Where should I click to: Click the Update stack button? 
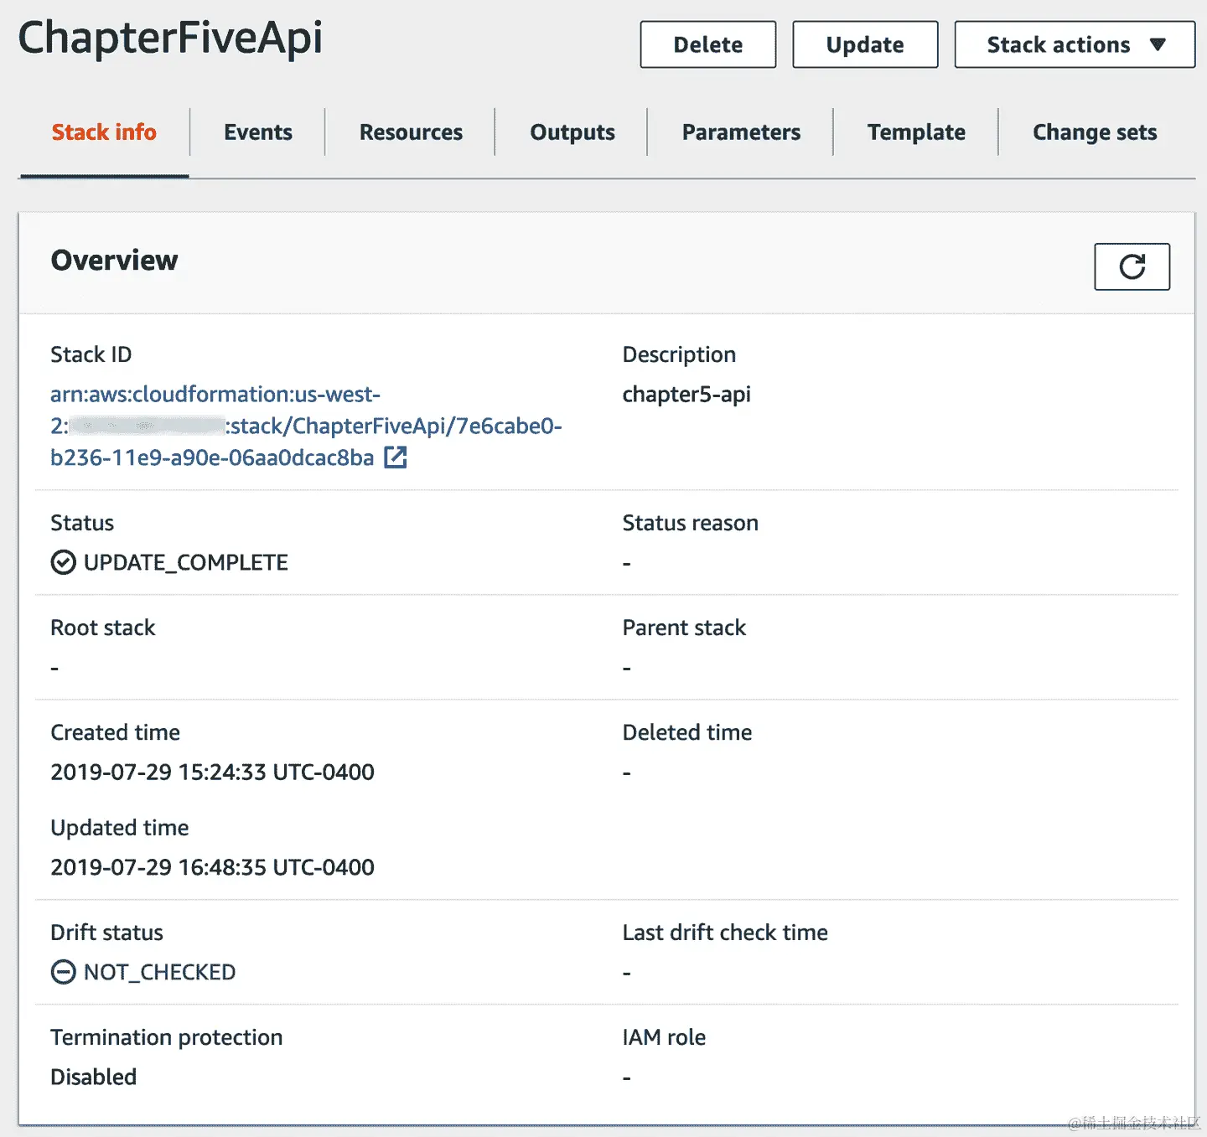coord(865,44)
